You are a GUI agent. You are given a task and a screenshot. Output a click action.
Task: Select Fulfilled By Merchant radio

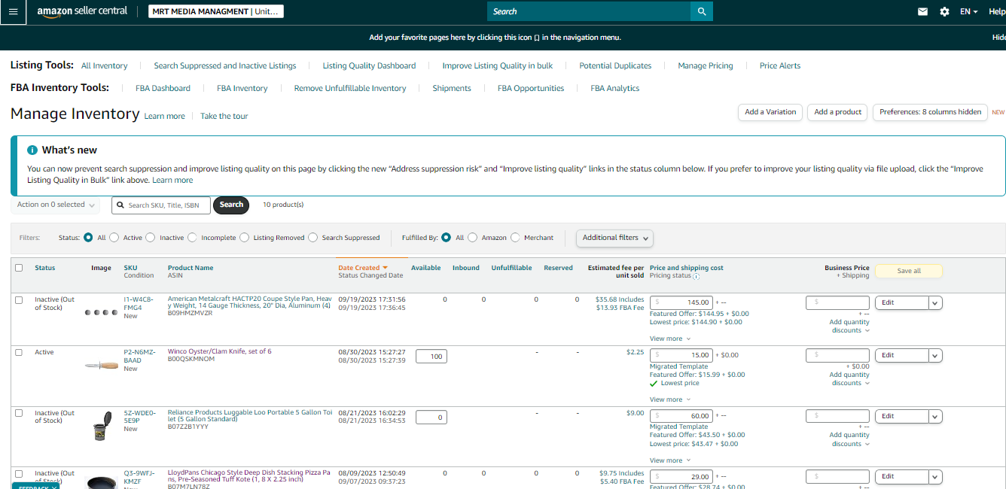click(516, 238)
